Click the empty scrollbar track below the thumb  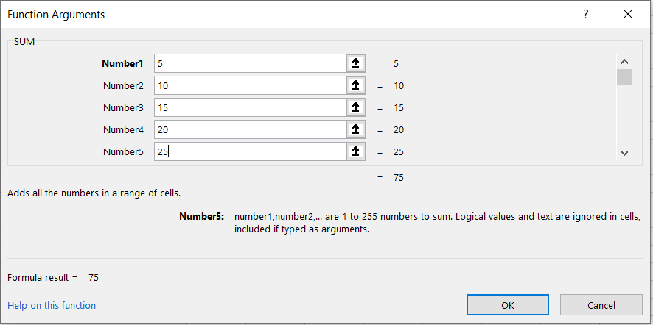point(624,118)
